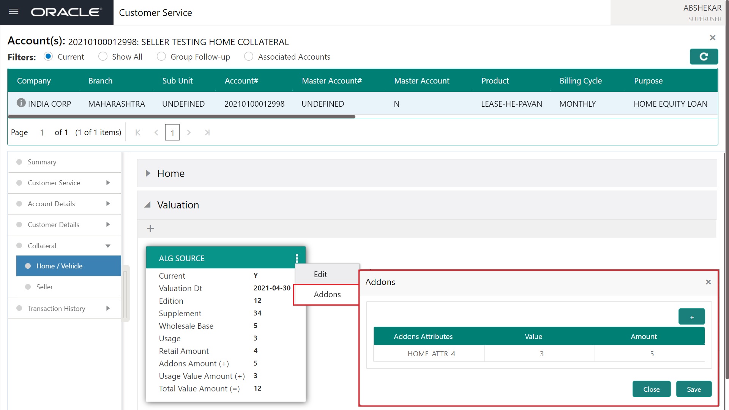Select the Associated Accounts filter
Image resolution: width=729 pixels, height=410 pixels.
[x=249, y=57]
